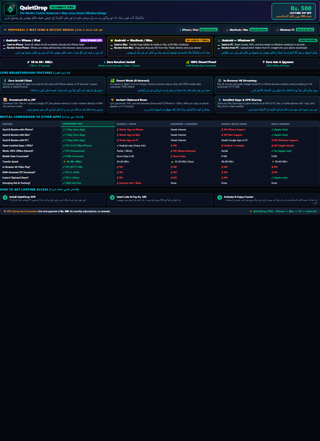Click the laptop icon in MacBook / Mac chip
Image resolution: width=320 pixels, height=441 pixels.
(227, 30)
